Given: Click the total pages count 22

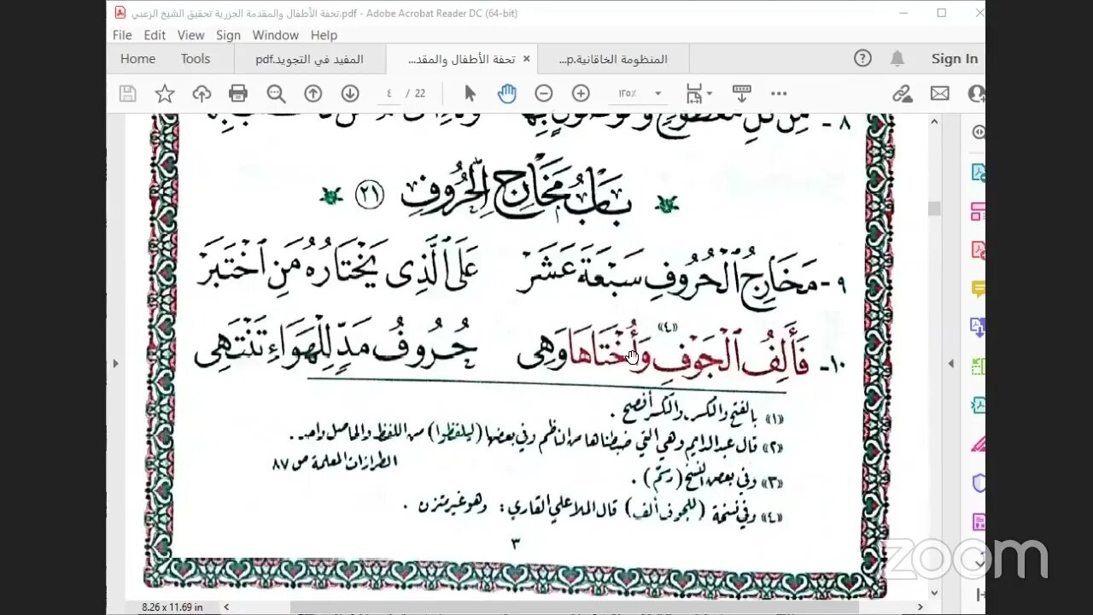Looking at the screenshot, I should point(420,94).
